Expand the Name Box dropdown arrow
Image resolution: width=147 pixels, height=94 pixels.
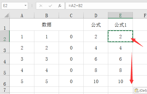pos(25,5)
